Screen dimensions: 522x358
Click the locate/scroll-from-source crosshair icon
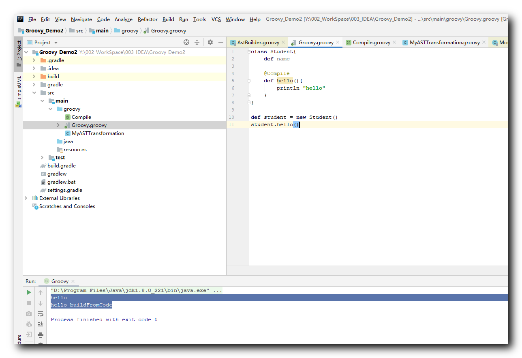186,42
